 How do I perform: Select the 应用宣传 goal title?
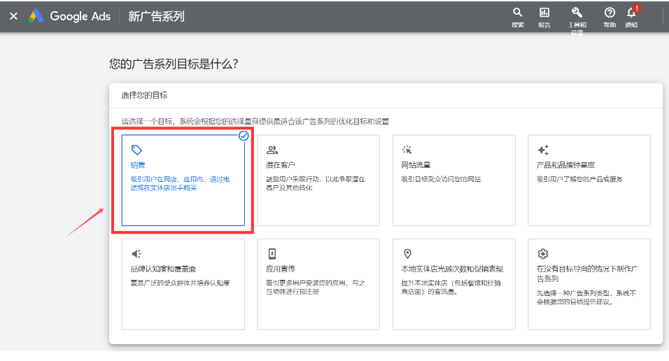280,269
